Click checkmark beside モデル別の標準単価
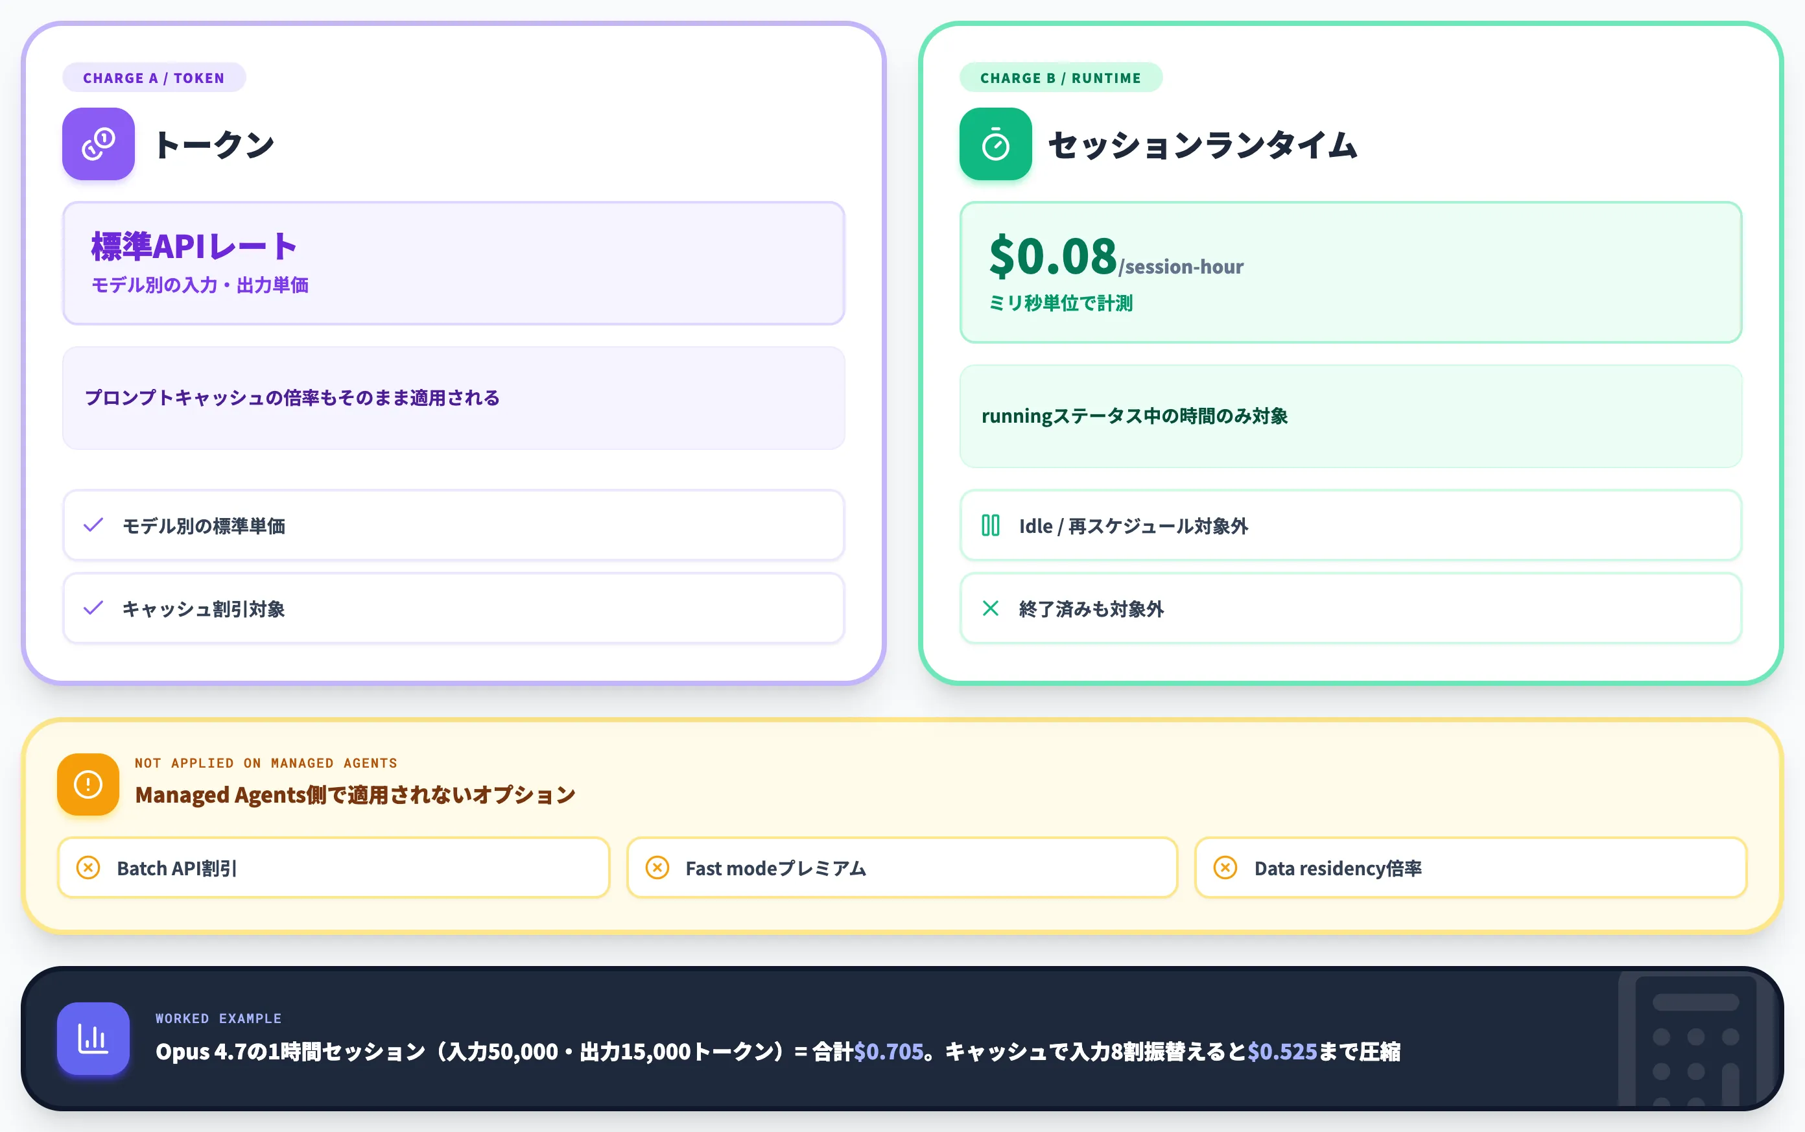 [93, 525]
